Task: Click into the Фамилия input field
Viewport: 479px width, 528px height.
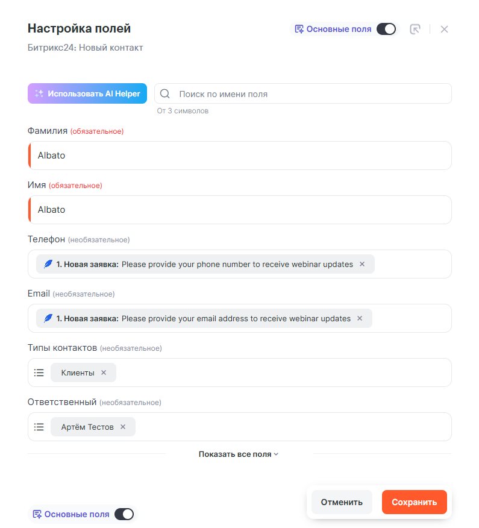Action: [x=241, y=156]
